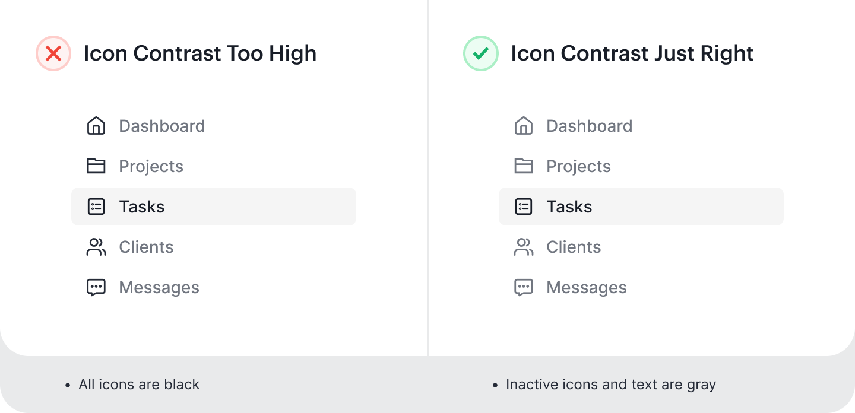Click the black Dashboard home icon
The image size is (855, 413).
96,126
